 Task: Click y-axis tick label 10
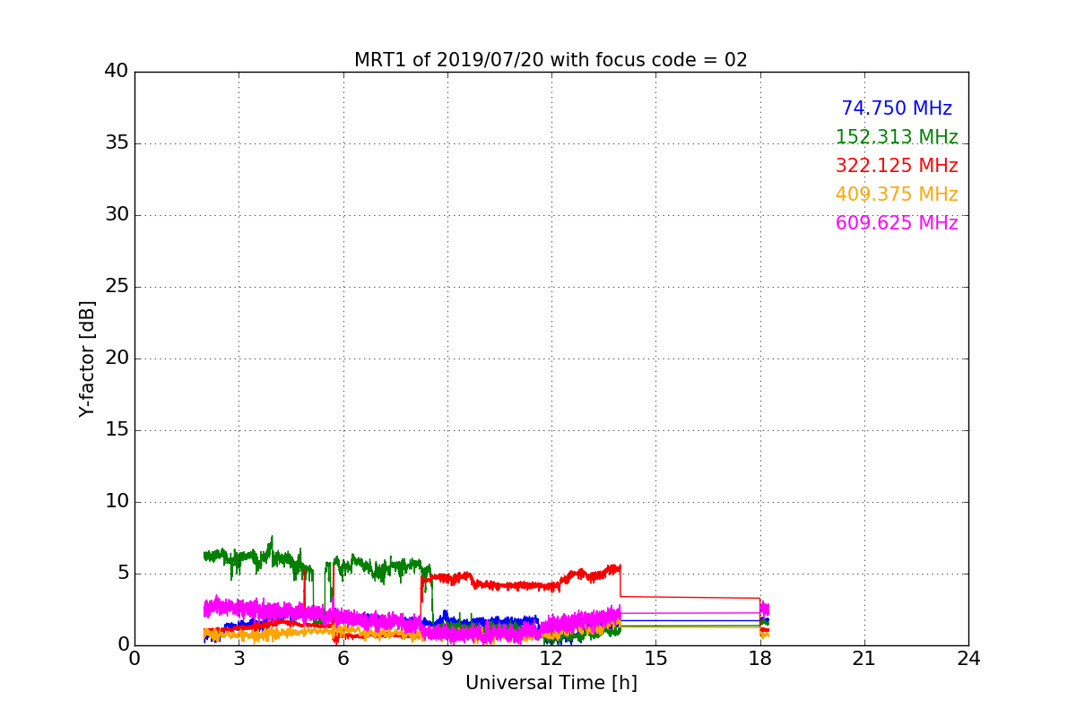[x=117, y=502]
